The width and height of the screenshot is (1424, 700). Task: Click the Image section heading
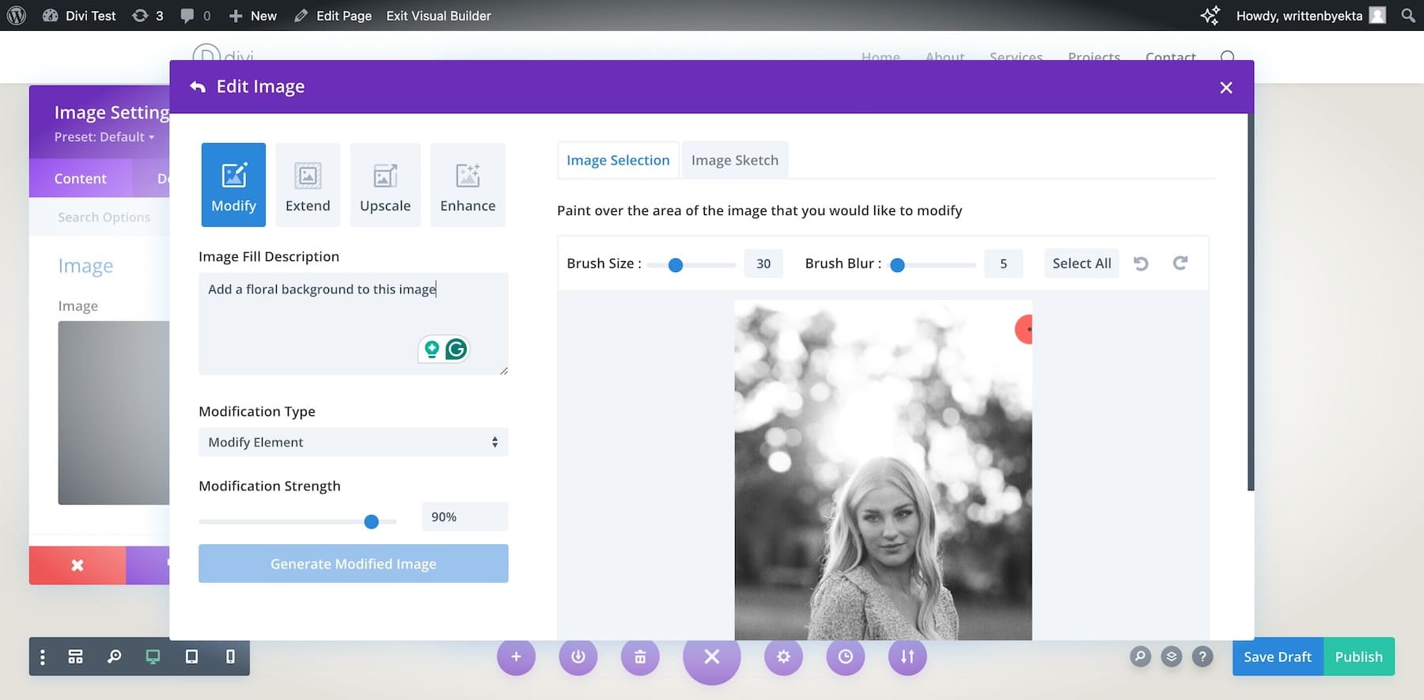[85, 266]
